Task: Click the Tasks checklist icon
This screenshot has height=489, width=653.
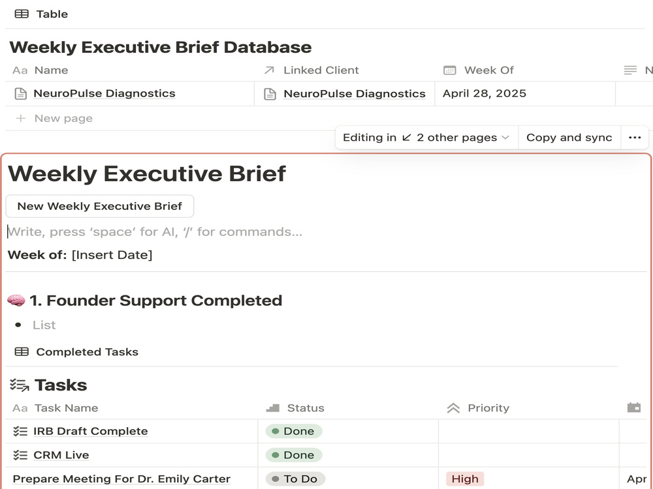Action: (x=19, y=385)
